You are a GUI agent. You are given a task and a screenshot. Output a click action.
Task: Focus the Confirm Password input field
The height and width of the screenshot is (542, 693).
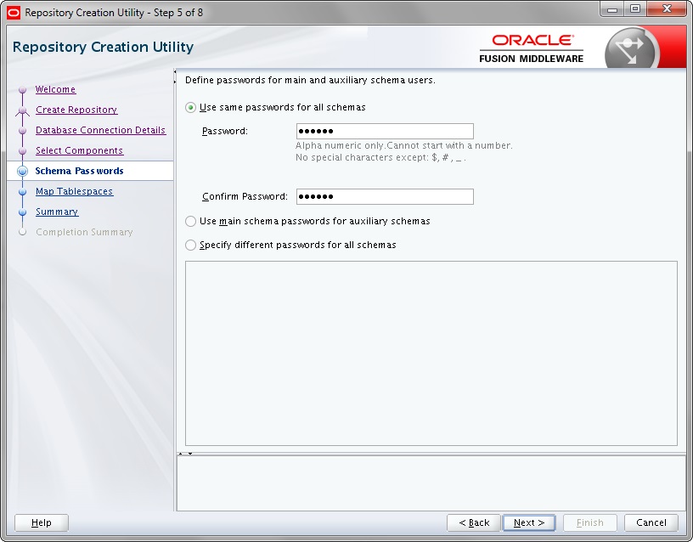(x=385, y=197)
